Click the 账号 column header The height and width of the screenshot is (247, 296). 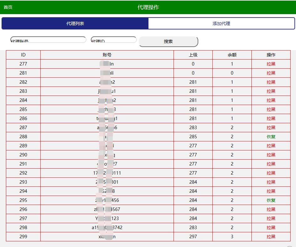pyautogui.click(x=107, y=55)
